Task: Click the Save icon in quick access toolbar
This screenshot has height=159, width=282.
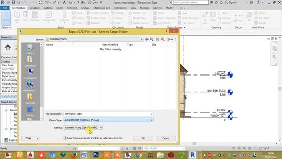Action: tap(13, 2)
